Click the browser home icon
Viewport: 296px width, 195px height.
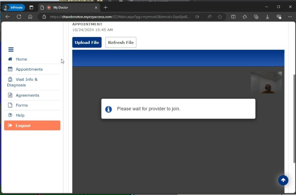30,17
